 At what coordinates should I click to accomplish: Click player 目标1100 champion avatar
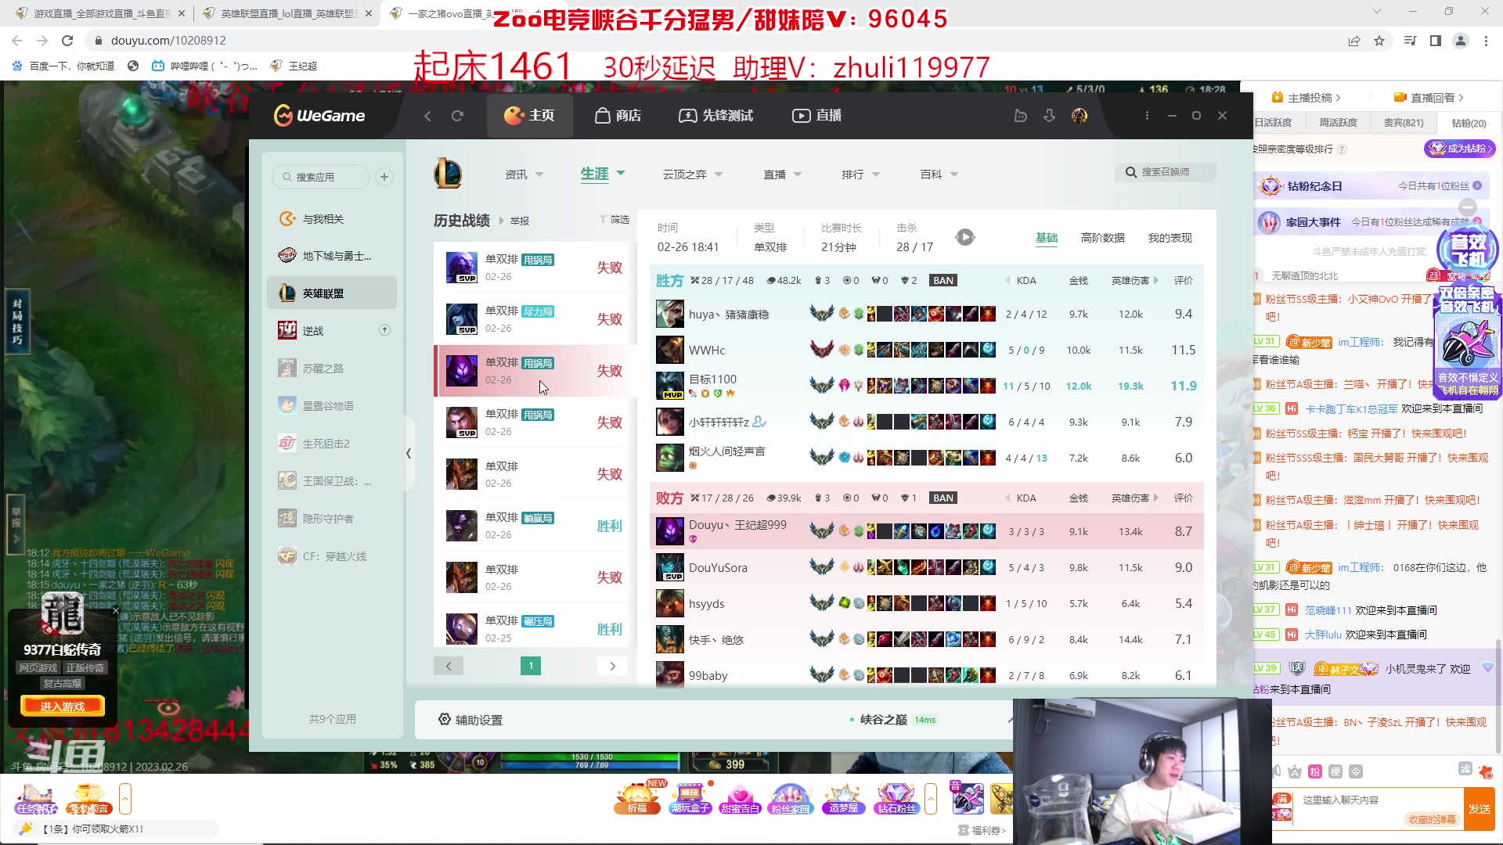point(669,386)
